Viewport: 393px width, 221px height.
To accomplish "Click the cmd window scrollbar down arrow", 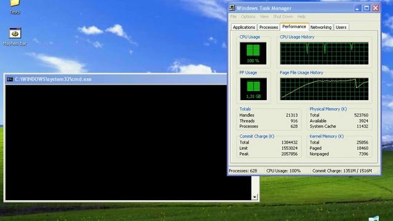I will click(254, 197).
